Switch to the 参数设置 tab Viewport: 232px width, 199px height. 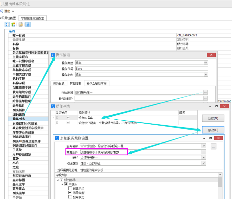click(x=59, y=83)
